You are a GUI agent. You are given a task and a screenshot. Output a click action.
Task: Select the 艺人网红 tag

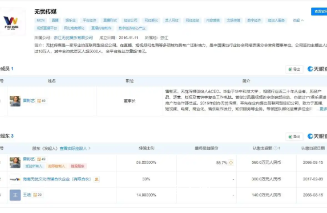[172, 20]
